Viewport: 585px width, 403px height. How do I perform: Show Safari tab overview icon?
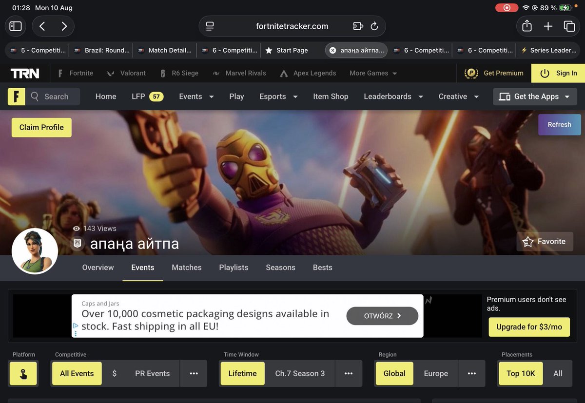click(569, 26)
